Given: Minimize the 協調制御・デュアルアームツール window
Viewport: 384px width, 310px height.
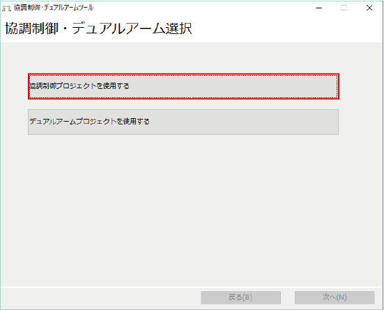Looking at the screenshot, I should point(318,8).
